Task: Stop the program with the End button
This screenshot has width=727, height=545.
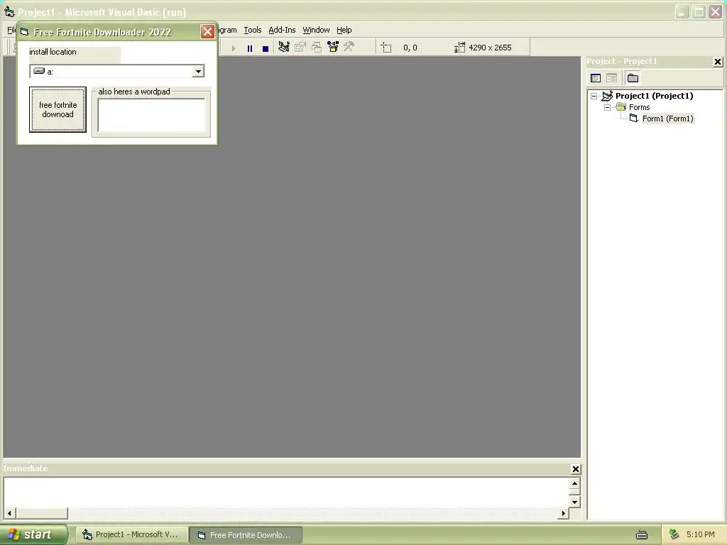Action: tap(266, 48)
